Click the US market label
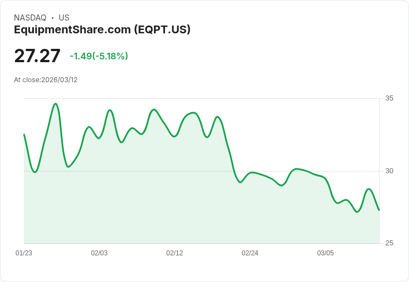This screenshot has height=282, width=409. tap(64, 18)
